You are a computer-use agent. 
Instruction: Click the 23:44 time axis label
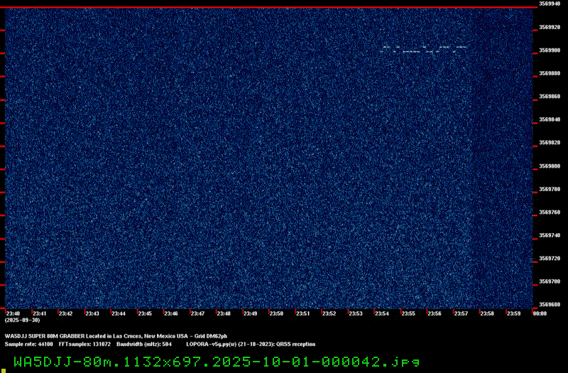click(119, 313)
